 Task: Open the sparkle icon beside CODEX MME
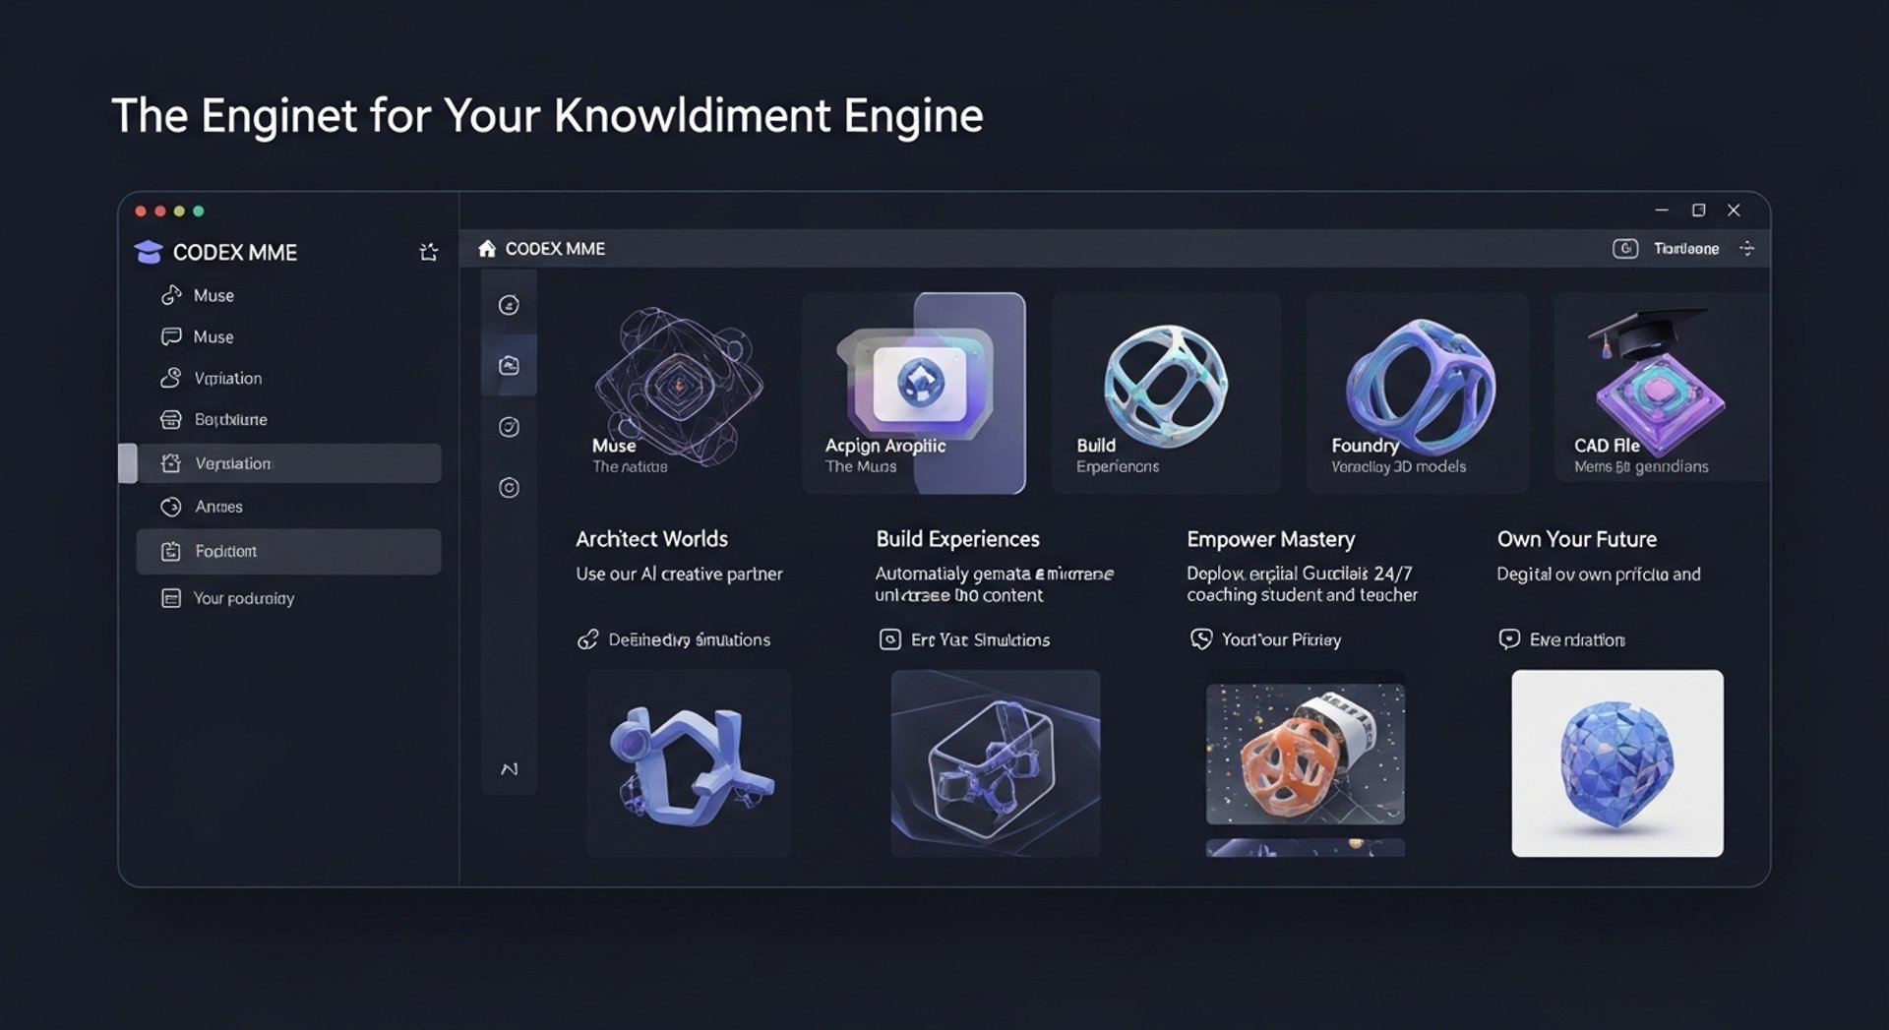(428, 252)
